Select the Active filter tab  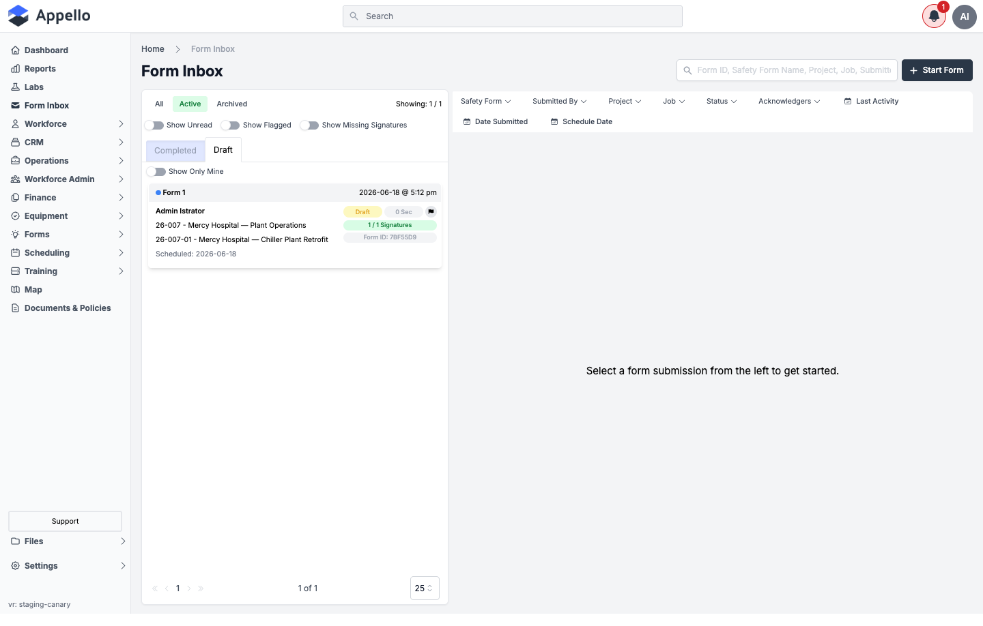(190, 104)
